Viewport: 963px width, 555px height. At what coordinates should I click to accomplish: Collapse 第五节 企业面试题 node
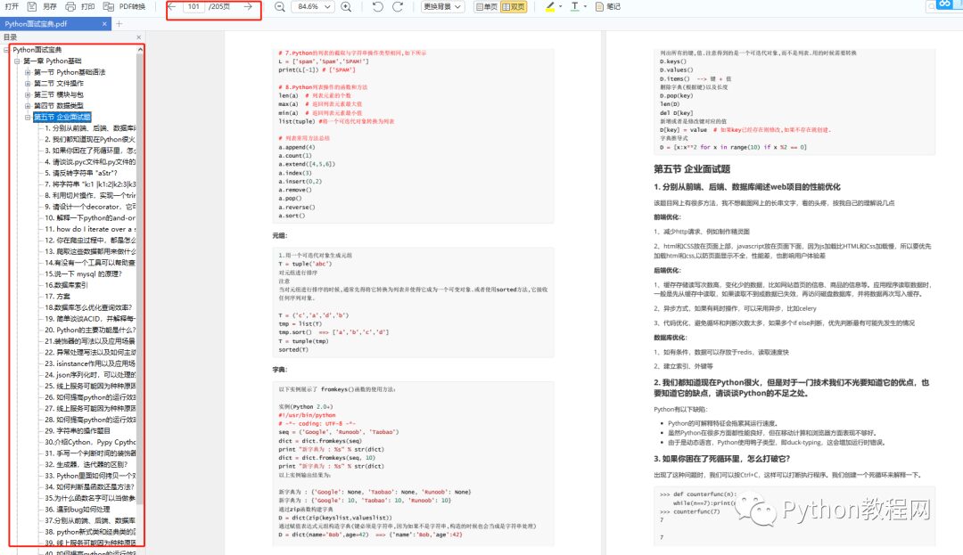point(28,117)
